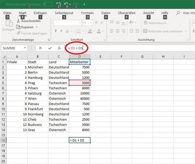Click the font name combo box
Screen dimensions: 195x164
click(67, 23)
